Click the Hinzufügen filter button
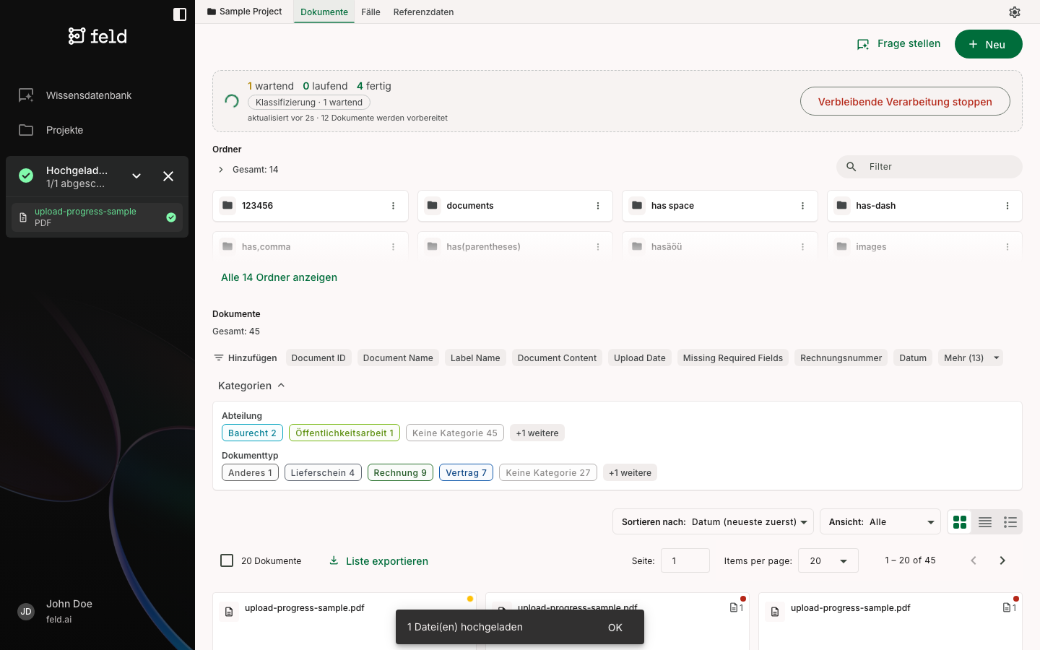 pos(246,358)
